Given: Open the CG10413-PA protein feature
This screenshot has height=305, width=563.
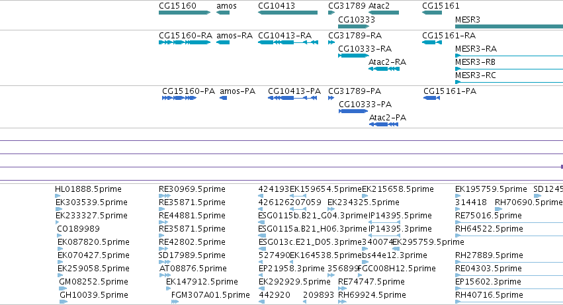Looking at the screenshot, I should tap(294, 91).
